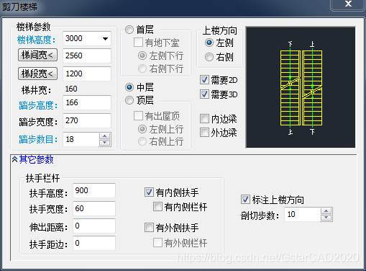Enable the 外边梁 checkbox
Screen dimensions: 366x271
[204, 133]
